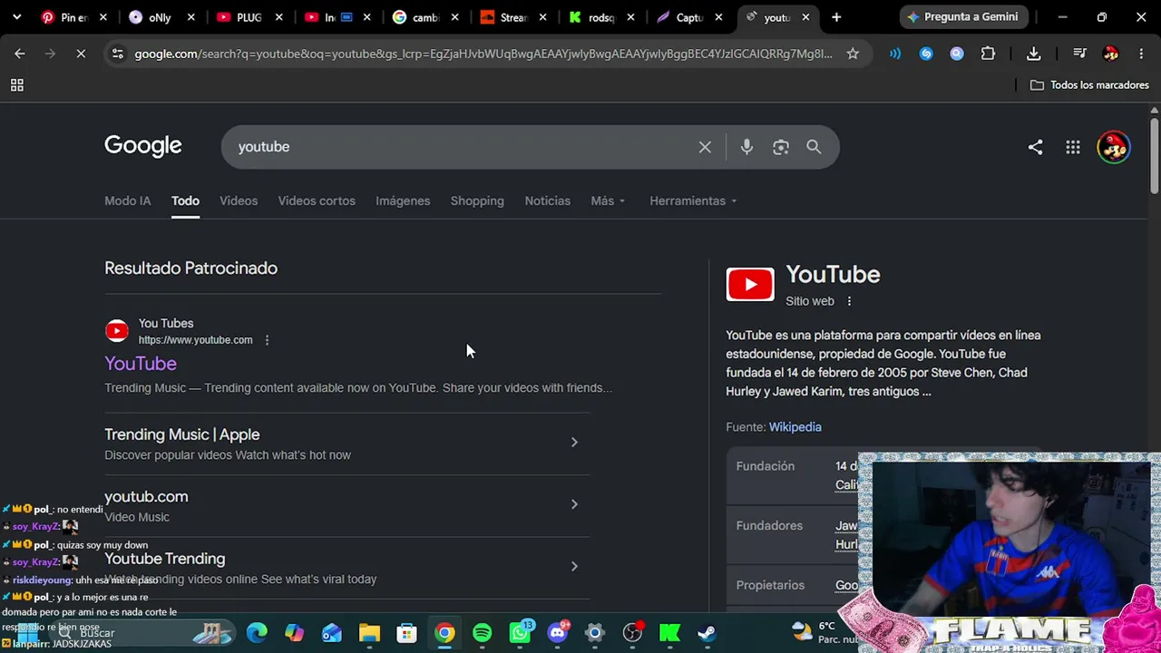Switch to the Shopping tab
Screen dimensions: 1161x653
click(x=477, y=200)
